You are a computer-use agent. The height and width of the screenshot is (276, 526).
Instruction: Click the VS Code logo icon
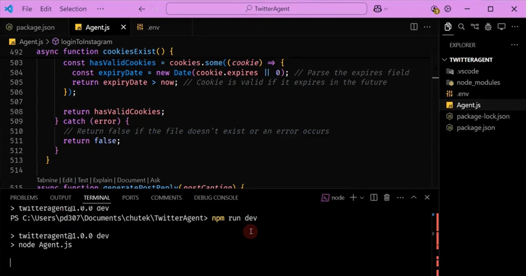tap(9, 9)
